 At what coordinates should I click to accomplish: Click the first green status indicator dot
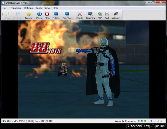[x=139, y=121]
